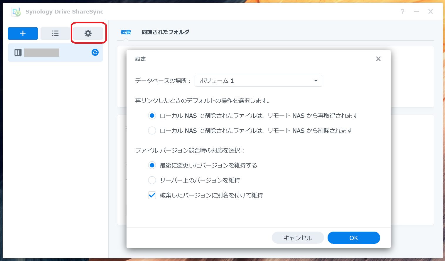This screenshot has width=445, height=261.
Task: Switch to the 同期されたフォルダ tab
Action: [165, 32]
